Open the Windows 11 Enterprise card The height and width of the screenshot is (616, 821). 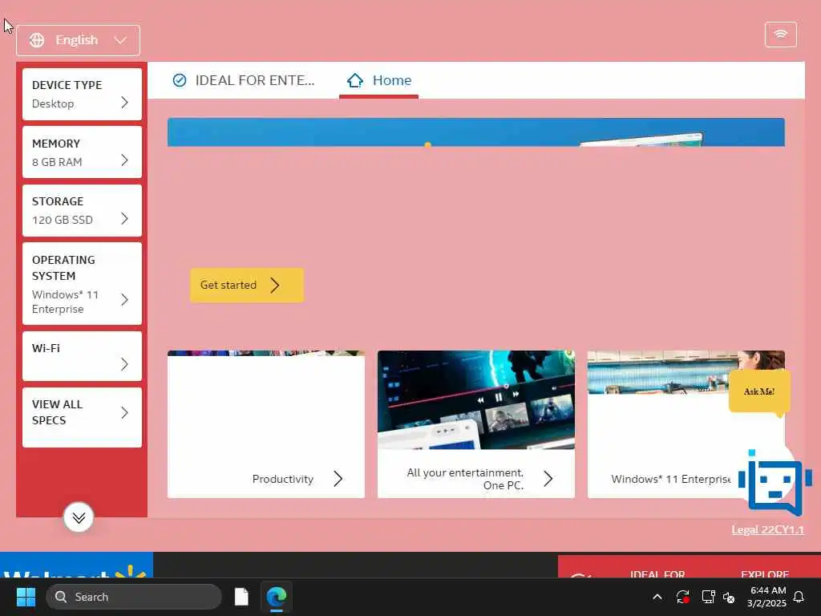[x=686, y=423]
